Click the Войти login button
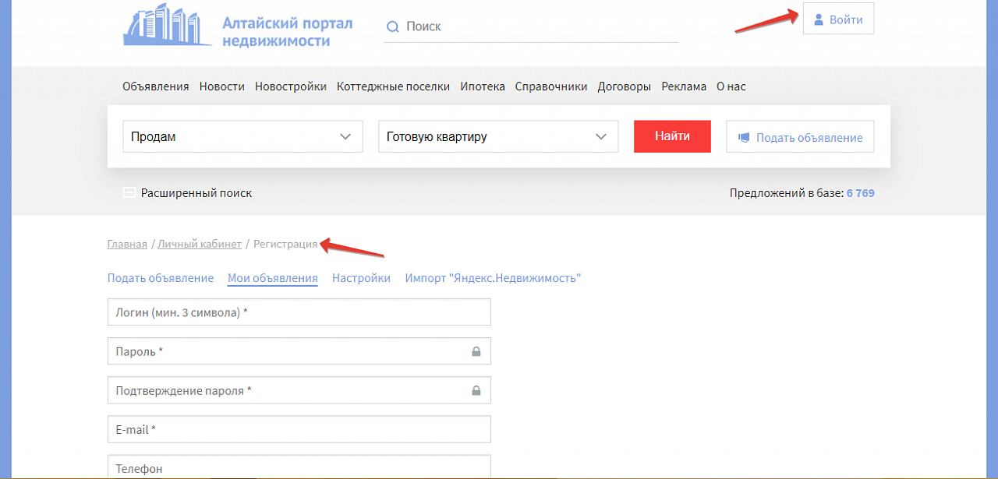This screenshot has height=479, width=998. pyautogui.click(x=838, y=19)
